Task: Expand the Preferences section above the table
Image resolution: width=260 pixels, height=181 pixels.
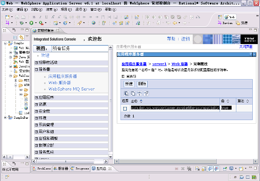Action: click(123, 76)
